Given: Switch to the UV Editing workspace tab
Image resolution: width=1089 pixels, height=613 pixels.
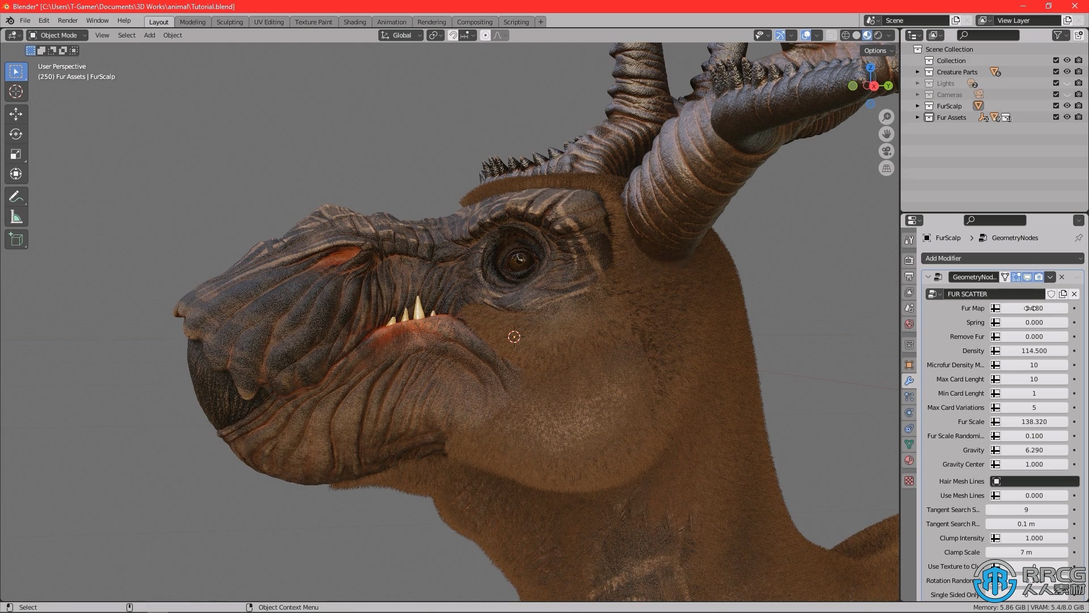Looking at the screenshot, I should (x=268, y=22).
